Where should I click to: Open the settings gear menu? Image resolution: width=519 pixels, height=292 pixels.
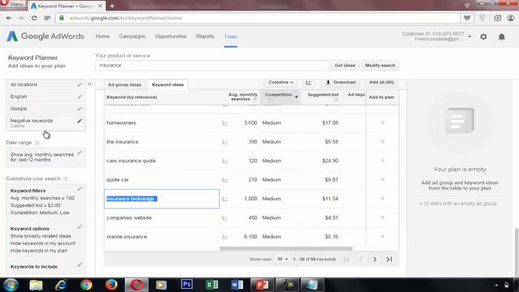click(483, 36)
